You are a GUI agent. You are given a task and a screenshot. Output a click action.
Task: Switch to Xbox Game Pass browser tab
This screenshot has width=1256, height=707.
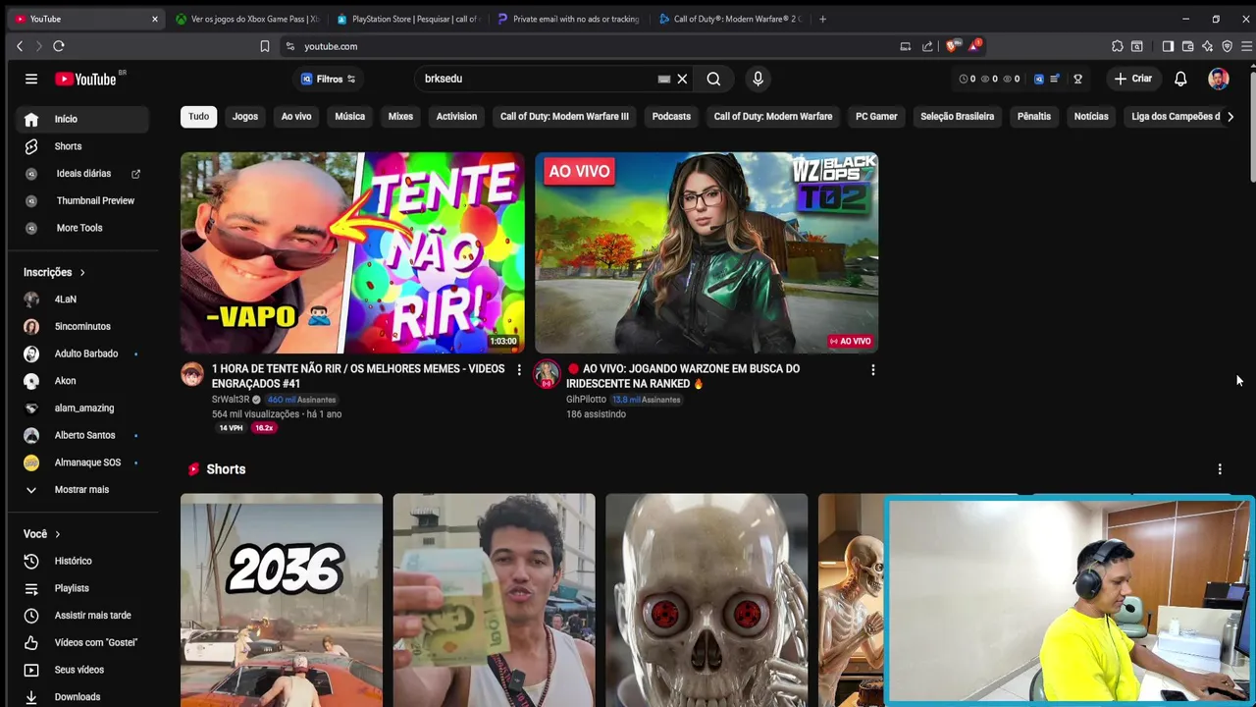247,19
